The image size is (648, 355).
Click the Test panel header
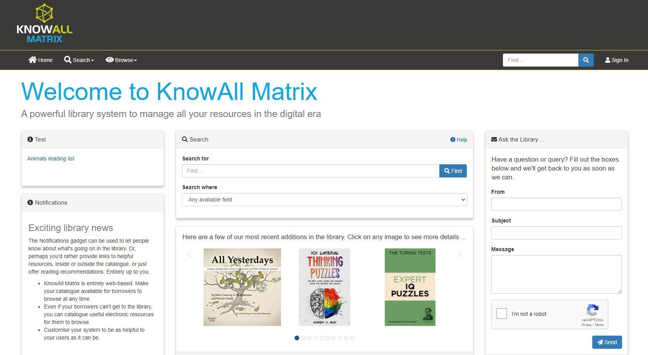coord(93,140)
